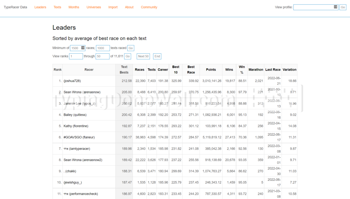The width and height of the screenshot is (350, 199).
Task: Click Go next to View profile
Action: point(343,7)
